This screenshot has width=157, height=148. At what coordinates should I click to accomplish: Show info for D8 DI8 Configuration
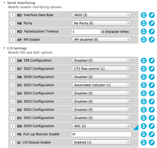12,61
